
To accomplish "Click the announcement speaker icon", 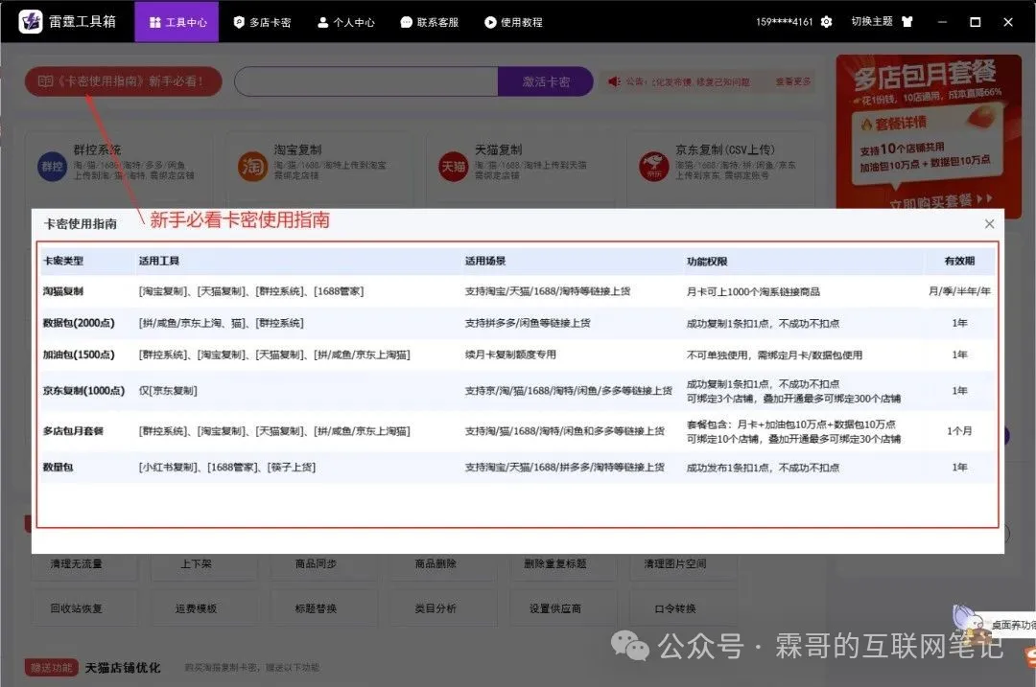I will click(x=614, y=81).
